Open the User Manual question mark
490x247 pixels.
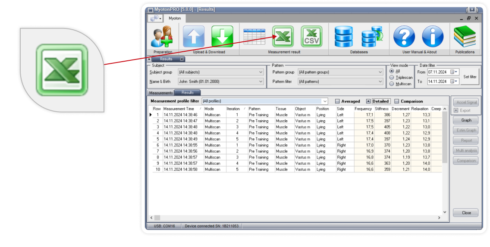coord(404,37)
